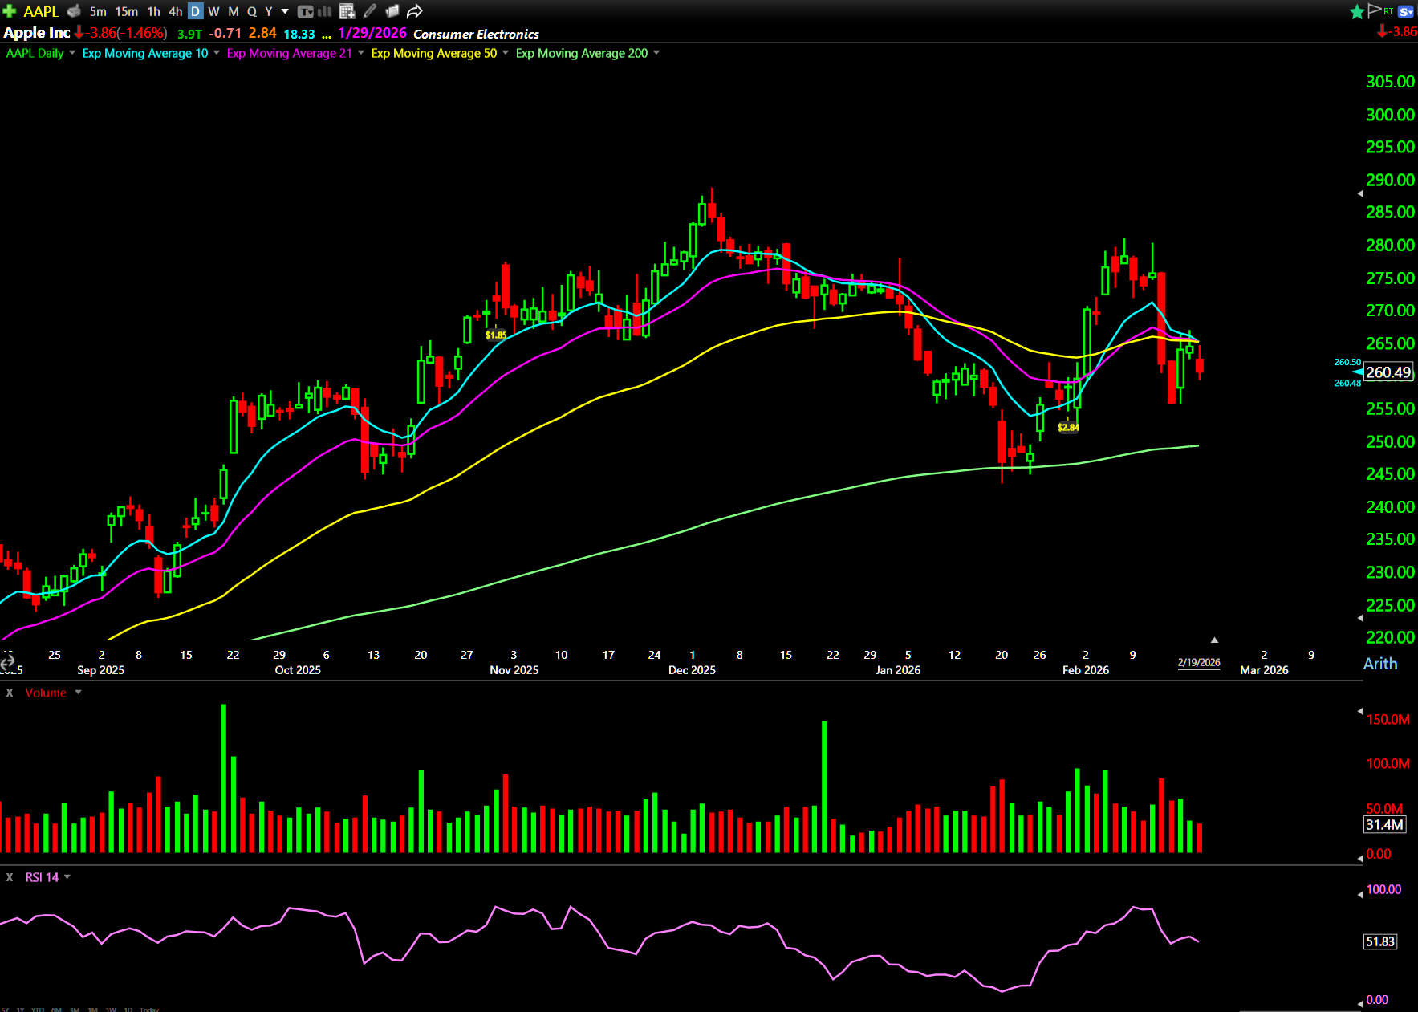Switch to the weekly W timeframe

[213, 11]
